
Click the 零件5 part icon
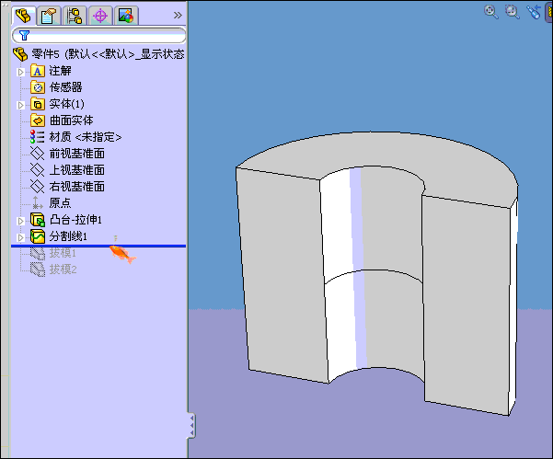click(20, 54)
